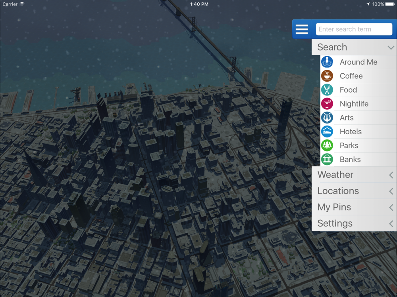Open the Settings menu section
The width and height of the screenshot is (397, 297).
pos(335,223)
